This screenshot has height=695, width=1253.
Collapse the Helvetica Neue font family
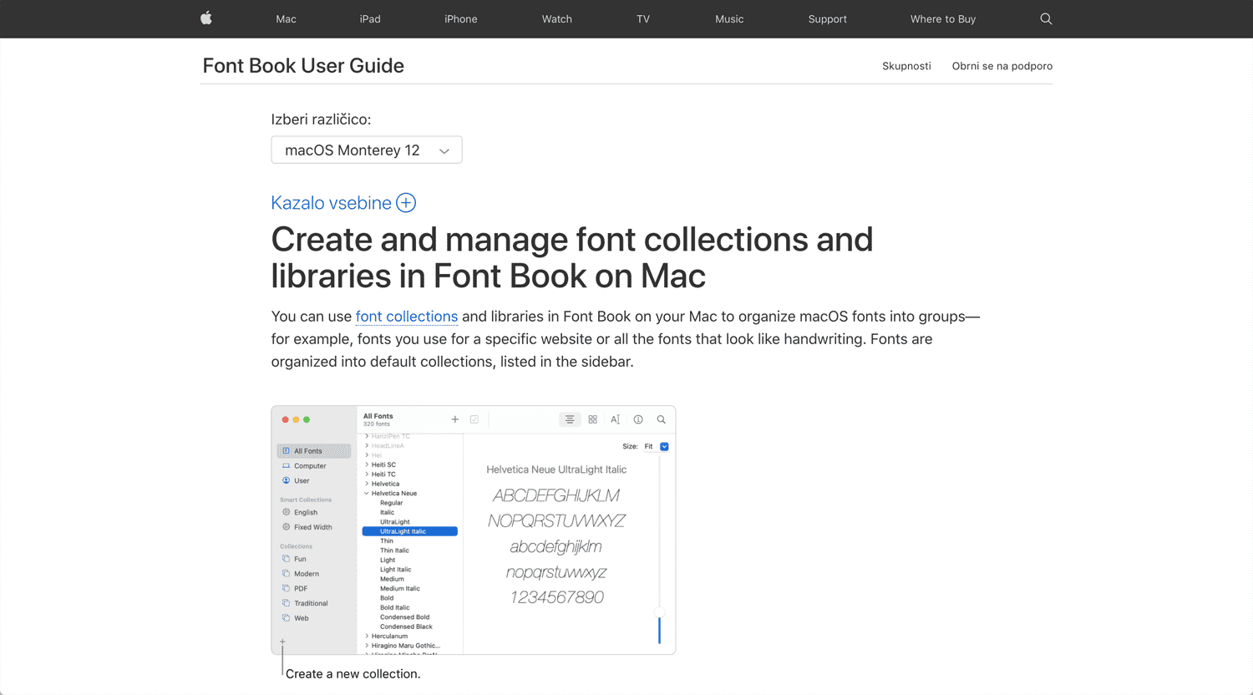pyautogui.click(x=367, y=494)
